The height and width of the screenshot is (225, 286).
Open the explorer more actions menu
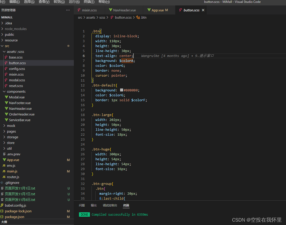tap(68, 10)
